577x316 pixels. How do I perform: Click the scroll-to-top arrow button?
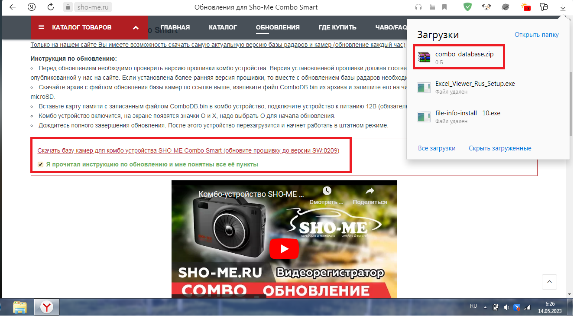[x=549, y=282]
